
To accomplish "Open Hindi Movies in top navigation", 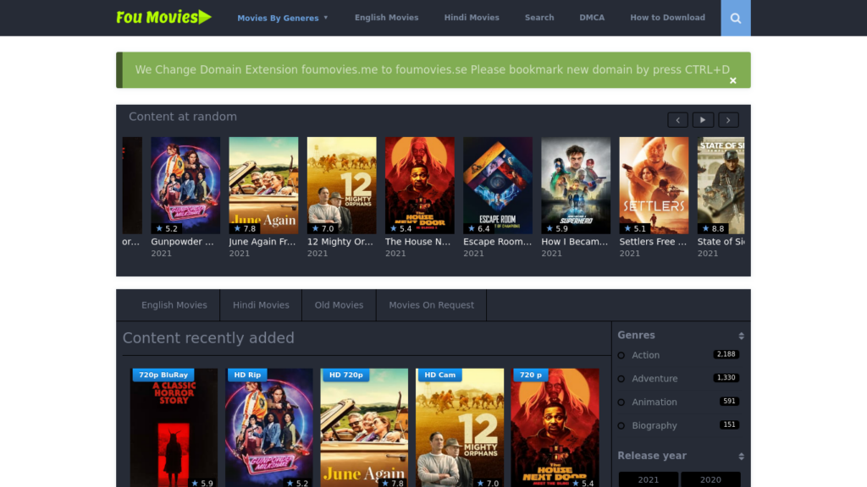I will coord(472,18).
